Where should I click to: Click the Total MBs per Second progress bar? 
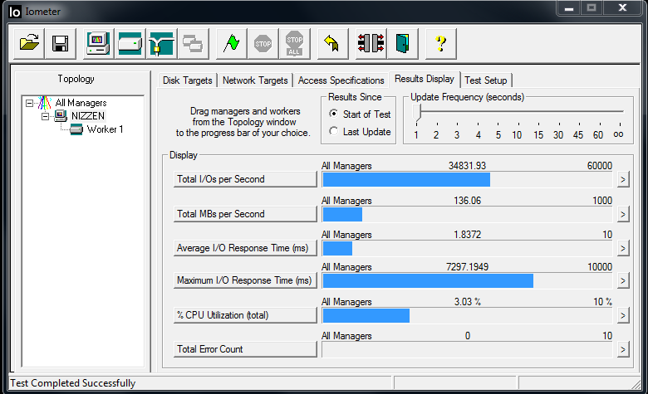467,215
